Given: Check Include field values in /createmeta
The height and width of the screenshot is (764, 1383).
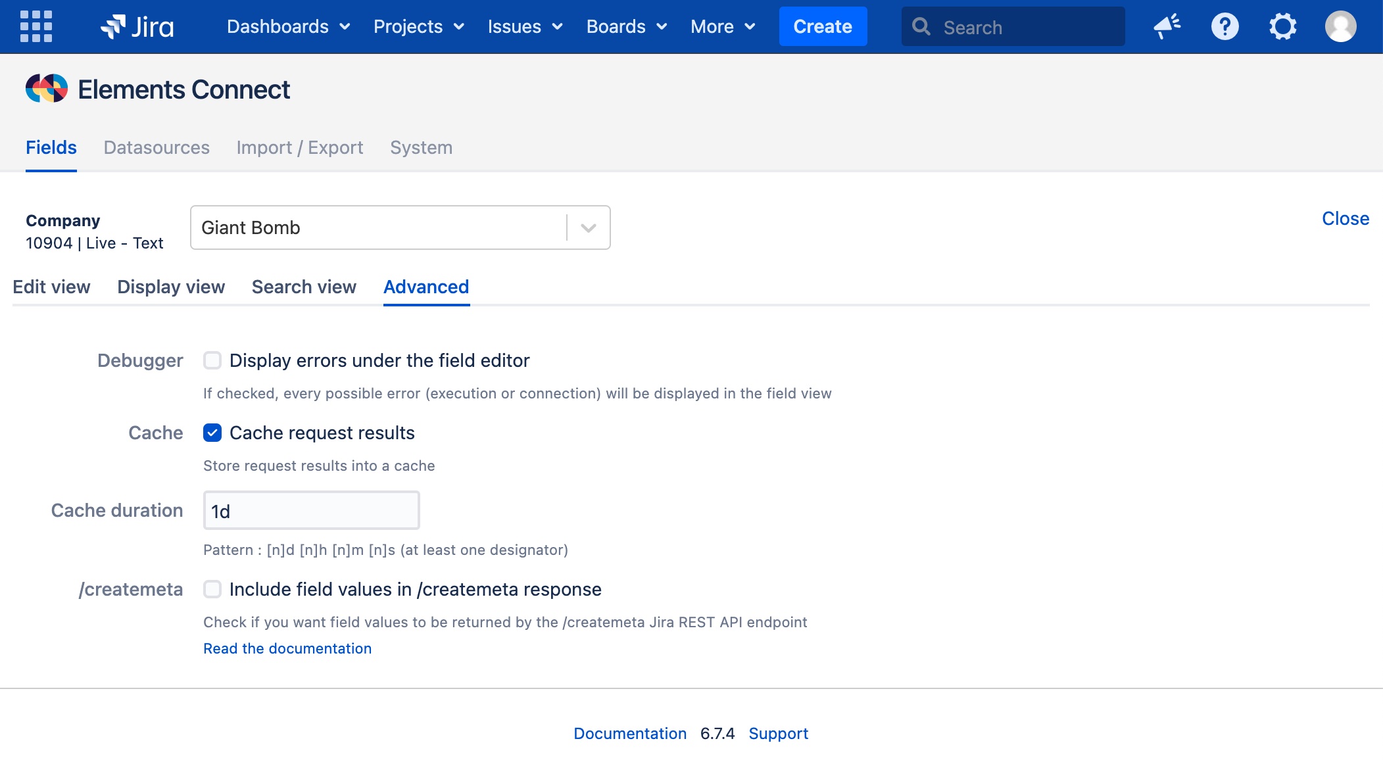Looking at the screenshot, I should point(212,589).
